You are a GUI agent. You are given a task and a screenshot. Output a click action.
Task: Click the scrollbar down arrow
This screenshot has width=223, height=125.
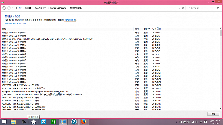(221, 109)
